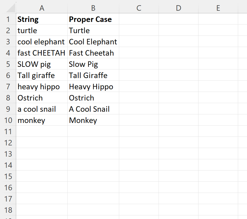This screenshot has width=247, height=219.
Task: Select row 10 header
Action: (x=8, y=120)
